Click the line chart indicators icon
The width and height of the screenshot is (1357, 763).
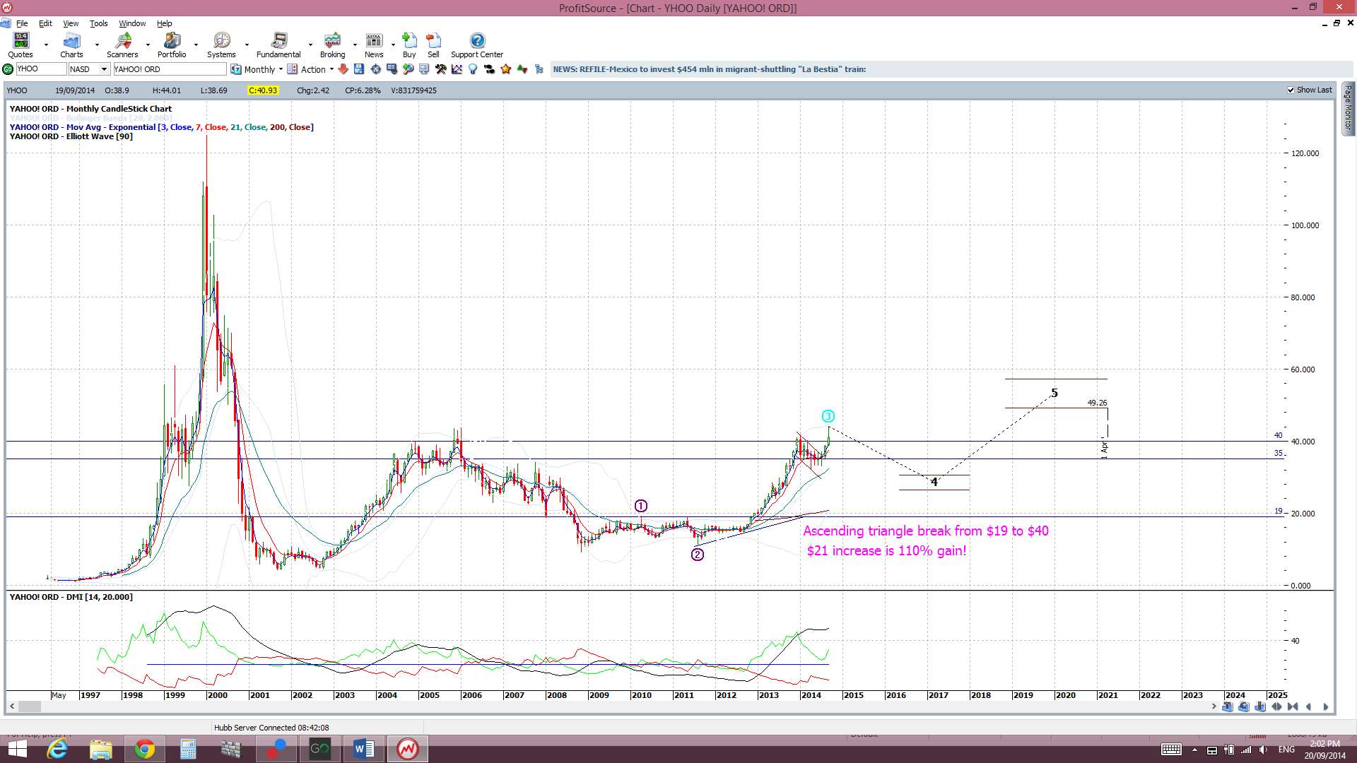click(x=457, y=69)
